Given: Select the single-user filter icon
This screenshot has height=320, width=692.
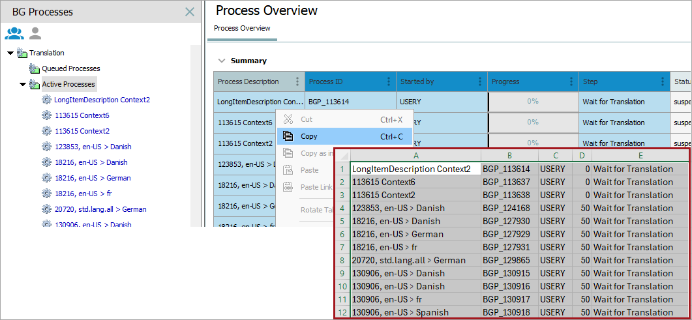Looking at the screenshot, I should click(35, 33).
